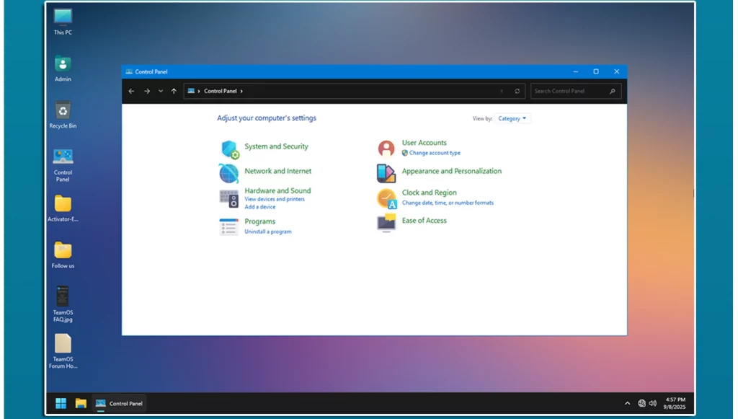This screenshot has width=738, height=419.
Task: Open Appearance and Personalization icon
Action: click(386, 173)
